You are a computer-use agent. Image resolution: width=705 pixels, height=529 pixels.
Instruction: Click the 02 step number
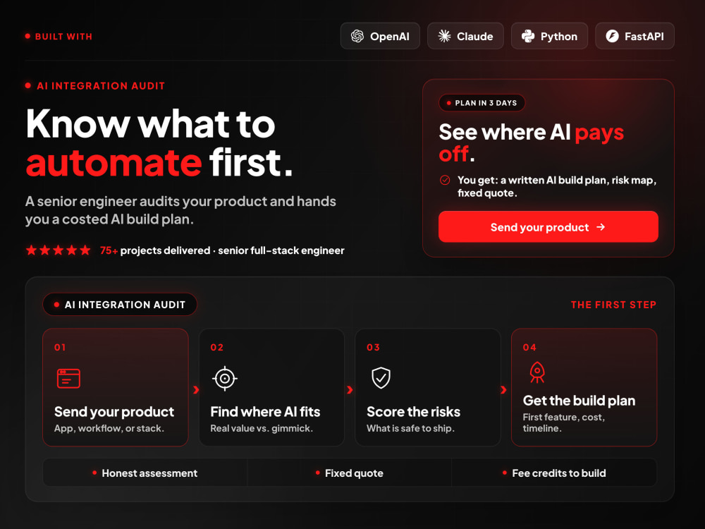point(216,347)
